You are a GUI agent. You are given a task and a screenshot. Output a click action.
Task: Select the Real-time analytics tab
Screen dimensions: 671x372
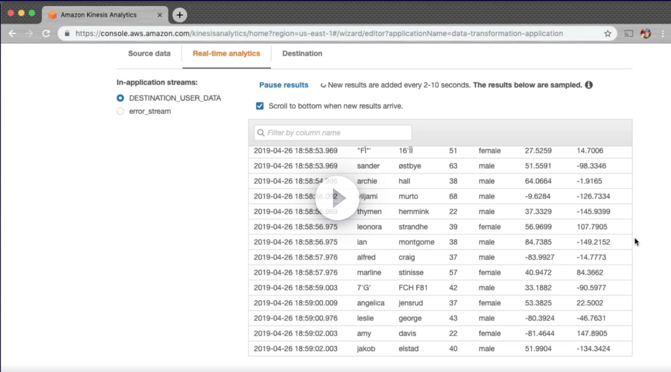click(226, 54)
